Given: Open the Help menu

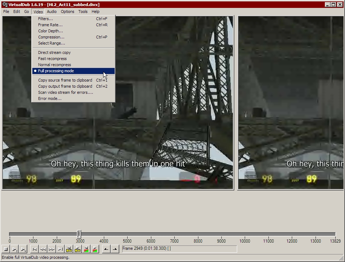Looking at the screenshot, I should point(96,12).
